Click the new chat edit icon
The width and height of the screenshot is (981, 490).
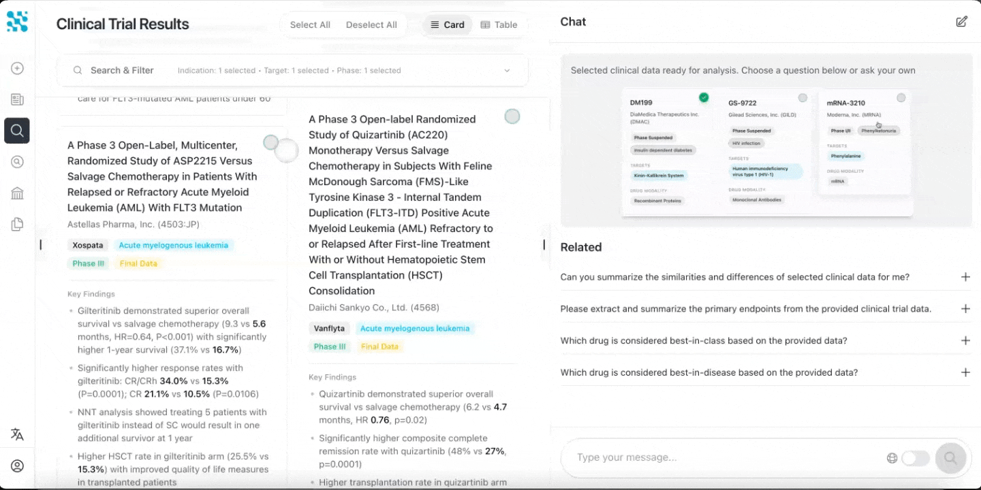(961, 22)
